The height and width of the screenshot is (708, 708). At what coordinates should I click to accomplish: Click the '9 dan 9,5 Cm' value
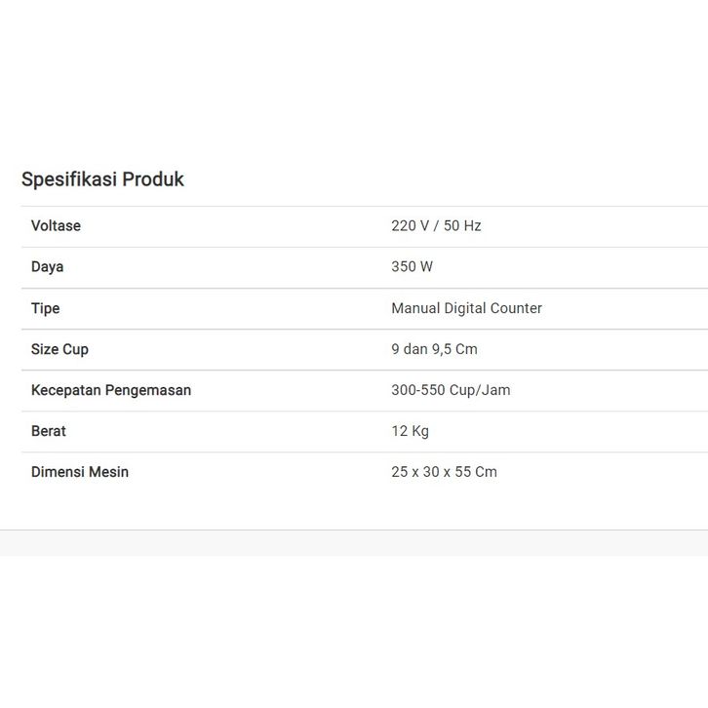tap(434, 349)
